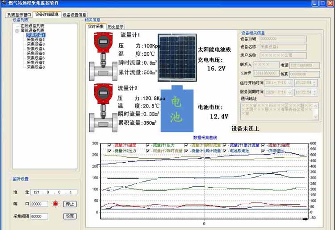The width and height of the screenshot is (335, 230).
Task: Click the SIM卡 field
Action: tap(266, 74)
